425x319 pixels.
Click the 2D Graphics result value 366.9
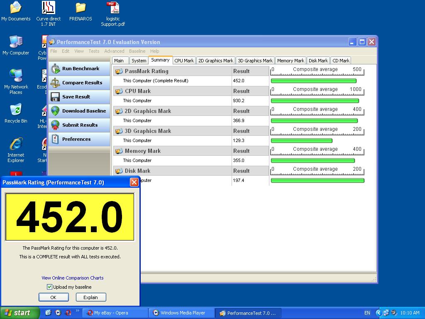pos(239,120)
